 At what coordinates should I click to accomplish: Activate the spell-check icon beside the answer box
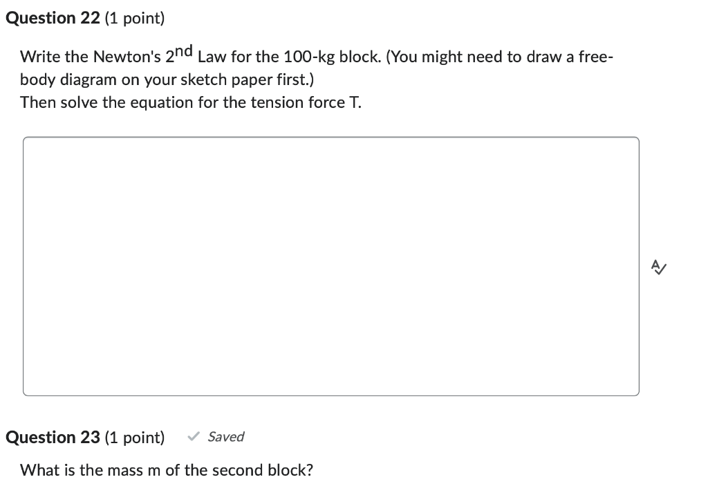point(658,267)
